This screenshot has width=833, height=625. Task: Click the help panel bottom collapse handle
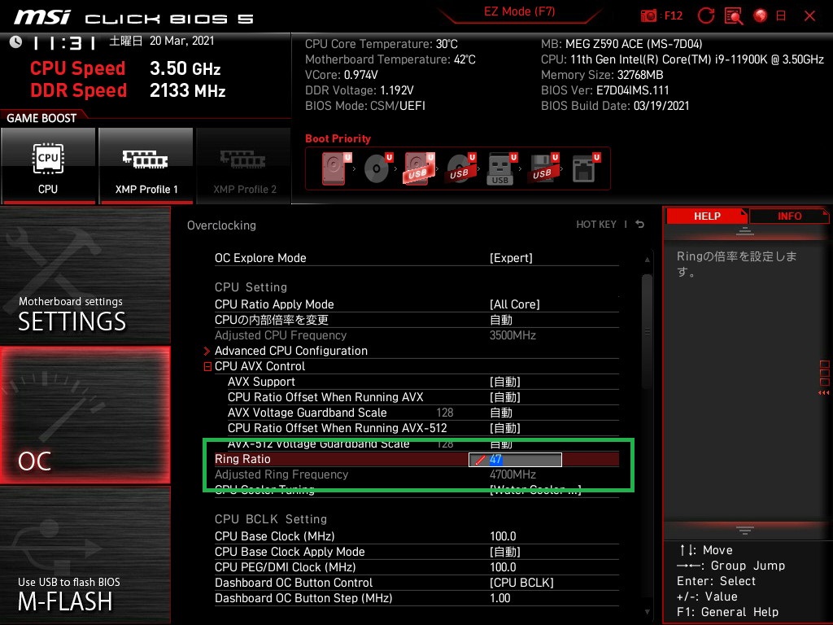tap(745, 530)
